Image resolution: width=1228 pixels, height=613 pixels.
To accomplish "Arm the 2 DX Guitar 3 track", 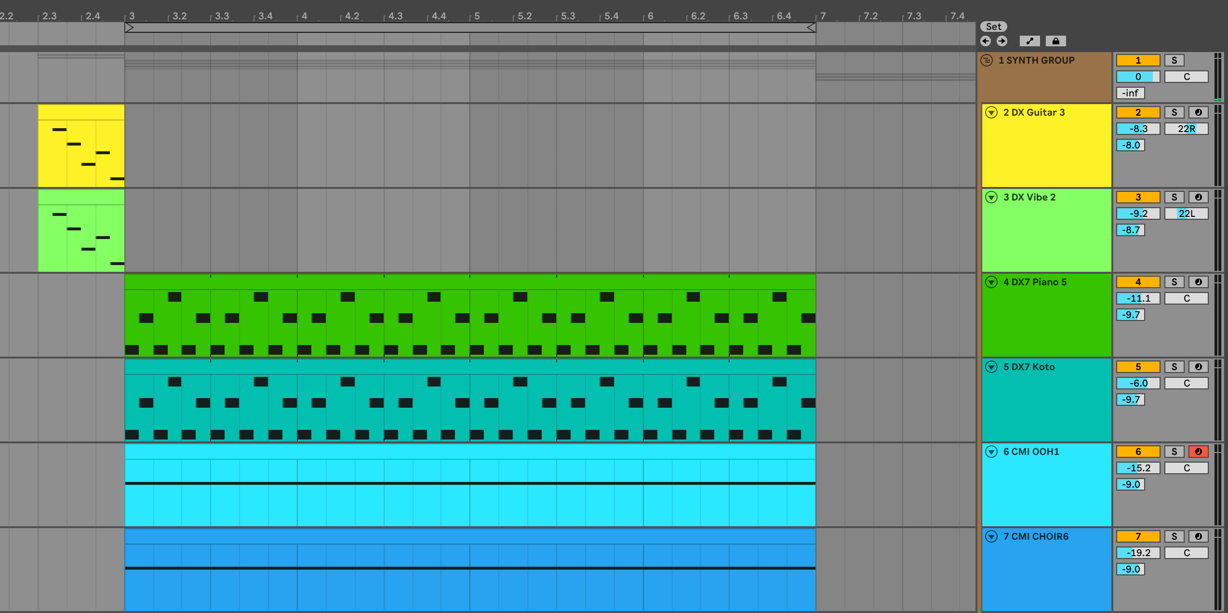I will point(1198,112).
